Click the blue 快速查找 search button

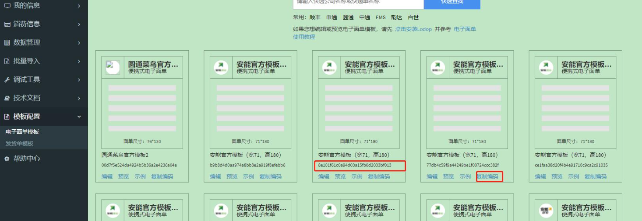[452, 3]
